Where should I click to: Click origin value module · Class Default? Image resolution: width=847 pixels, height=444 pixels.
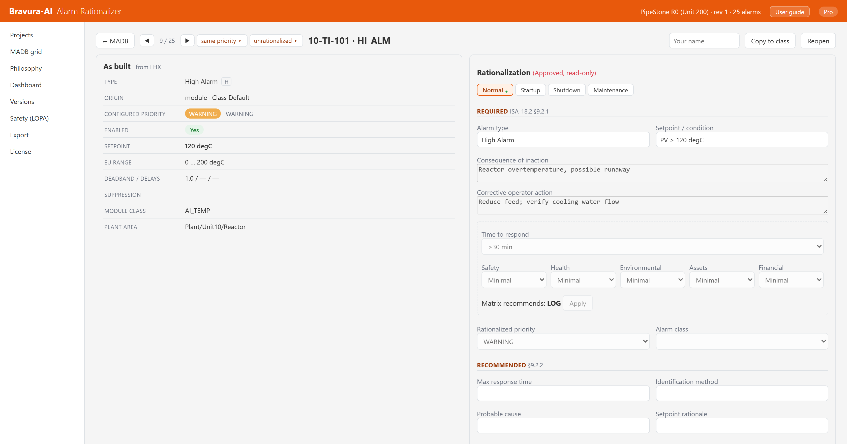click(217, 97)
